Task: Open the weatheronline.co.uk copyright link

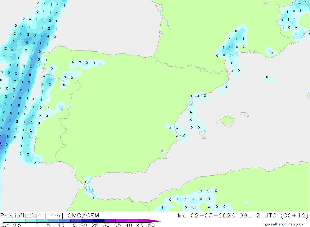Action: [284, 224]
